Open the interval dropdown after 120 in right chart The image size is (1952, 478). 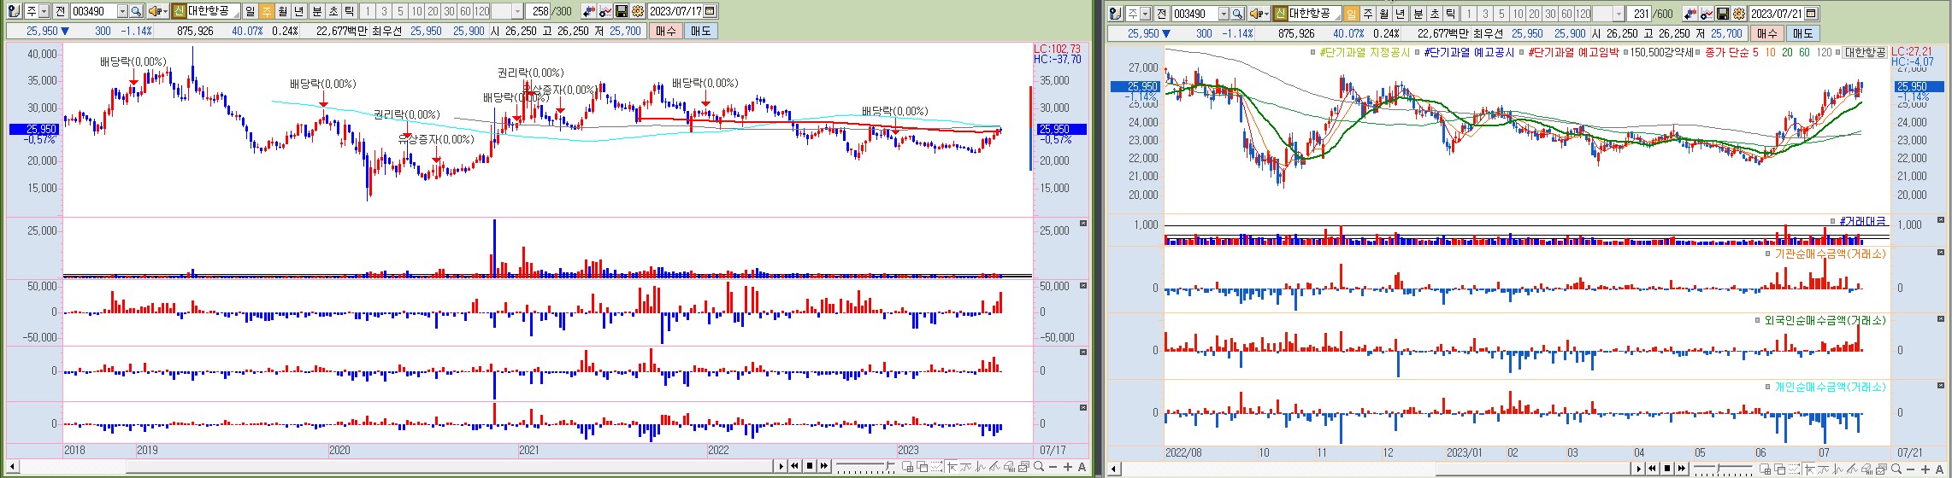click(x=1619, y=13)
